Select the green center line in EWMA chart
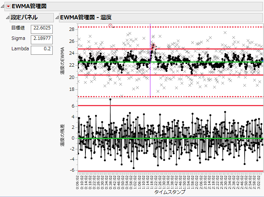This screenshot has width=264, height=197. click(170, 62)
